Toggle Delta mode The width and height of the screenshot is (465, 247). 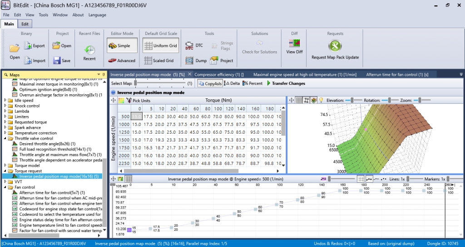pyautogui.click(x=232, y=83)
